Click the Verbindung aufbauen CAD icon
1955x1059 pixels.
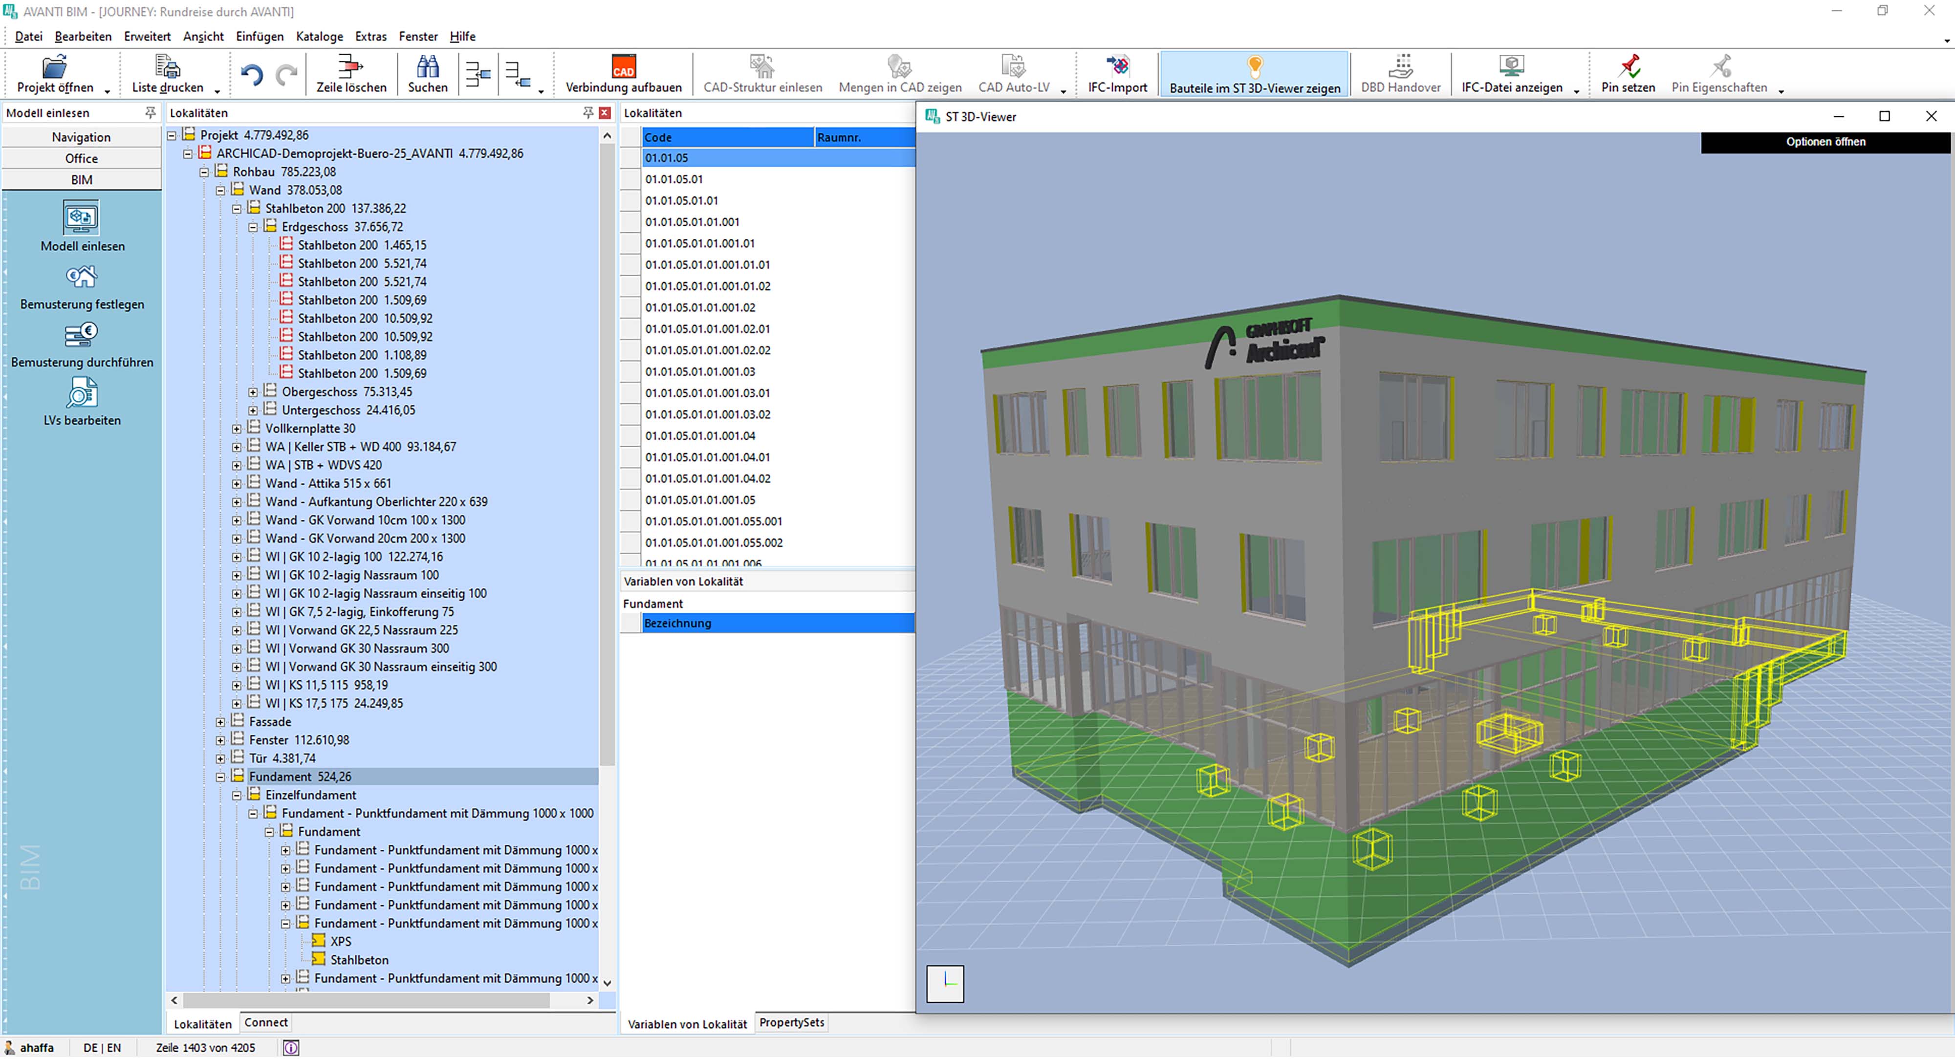click(x=623, y=67)
